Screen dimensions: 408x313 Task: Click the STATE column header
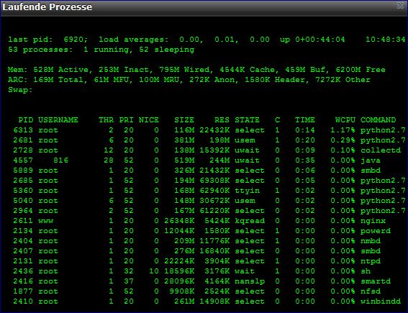coord(247,120)
